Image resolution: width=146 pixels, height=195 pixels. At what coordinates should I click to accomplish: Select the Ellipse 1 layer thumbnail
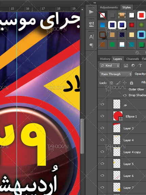coord(118,116)
